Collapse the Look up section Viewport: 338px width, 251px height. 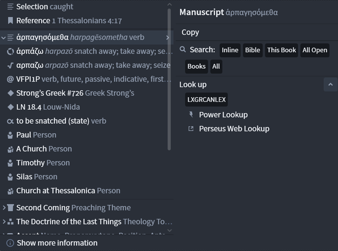330,85
